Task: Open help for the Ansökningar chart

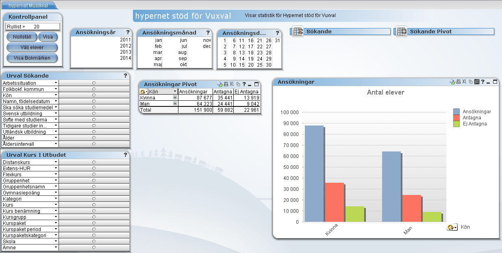Action: (x=482, y=82)
